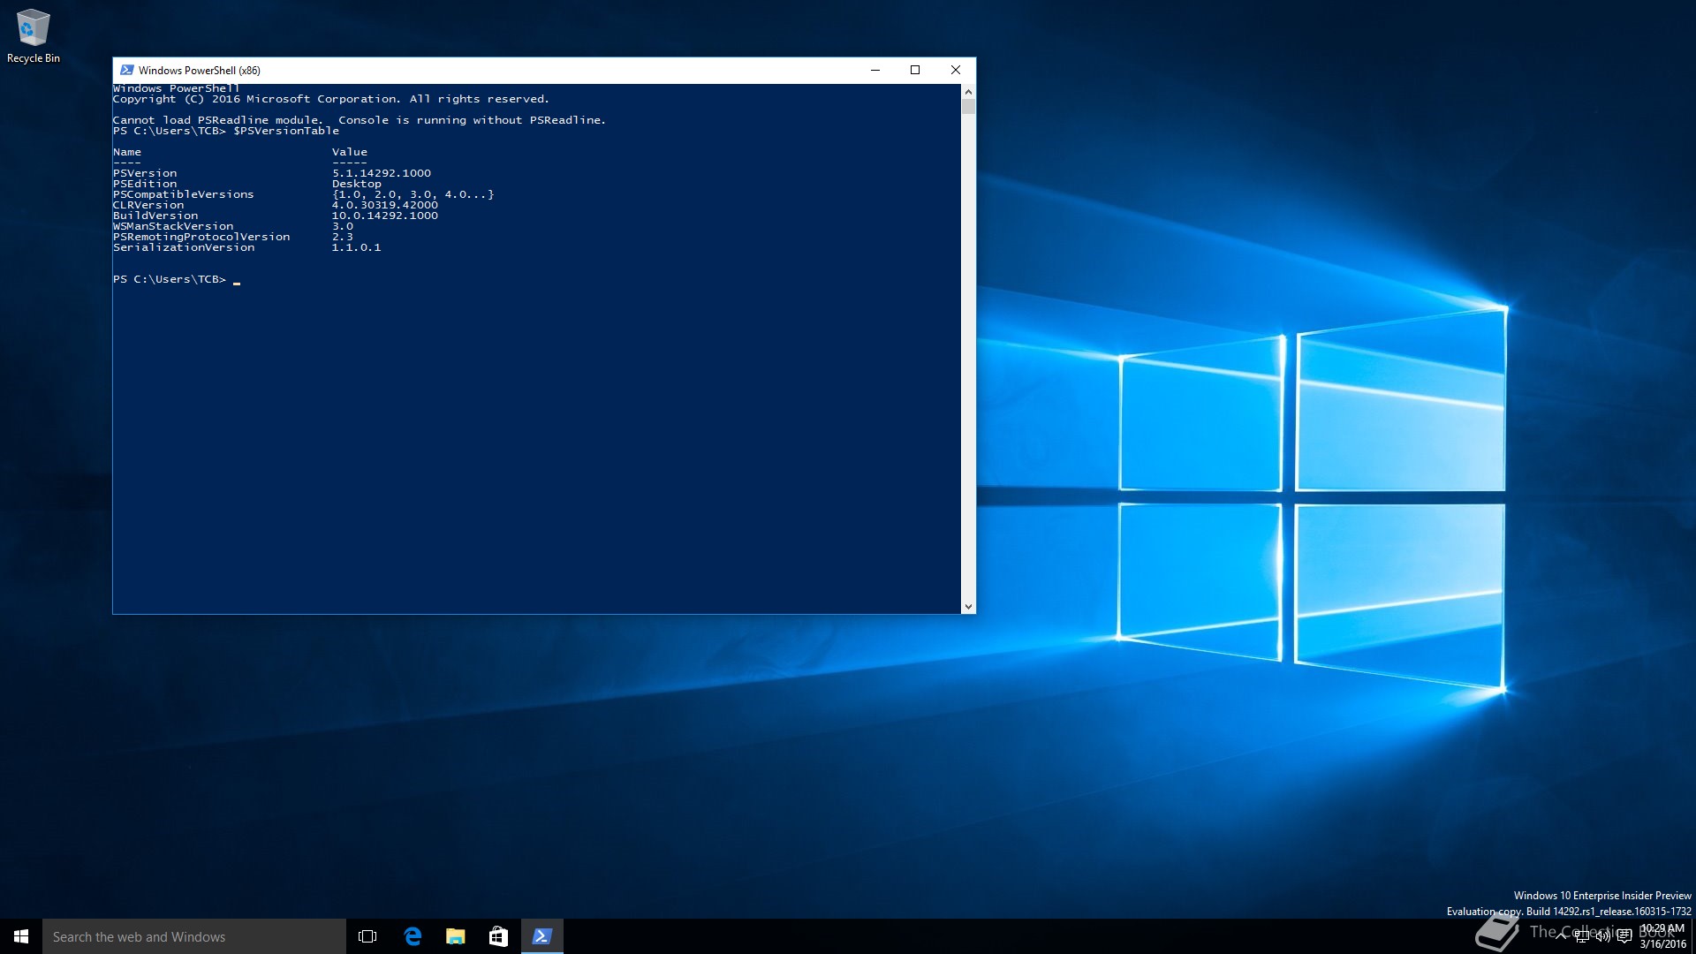This screenshot has height=954, width=1696.
Task: Click the scroll down arrow in PowerShell
Action: coord(968,606)
